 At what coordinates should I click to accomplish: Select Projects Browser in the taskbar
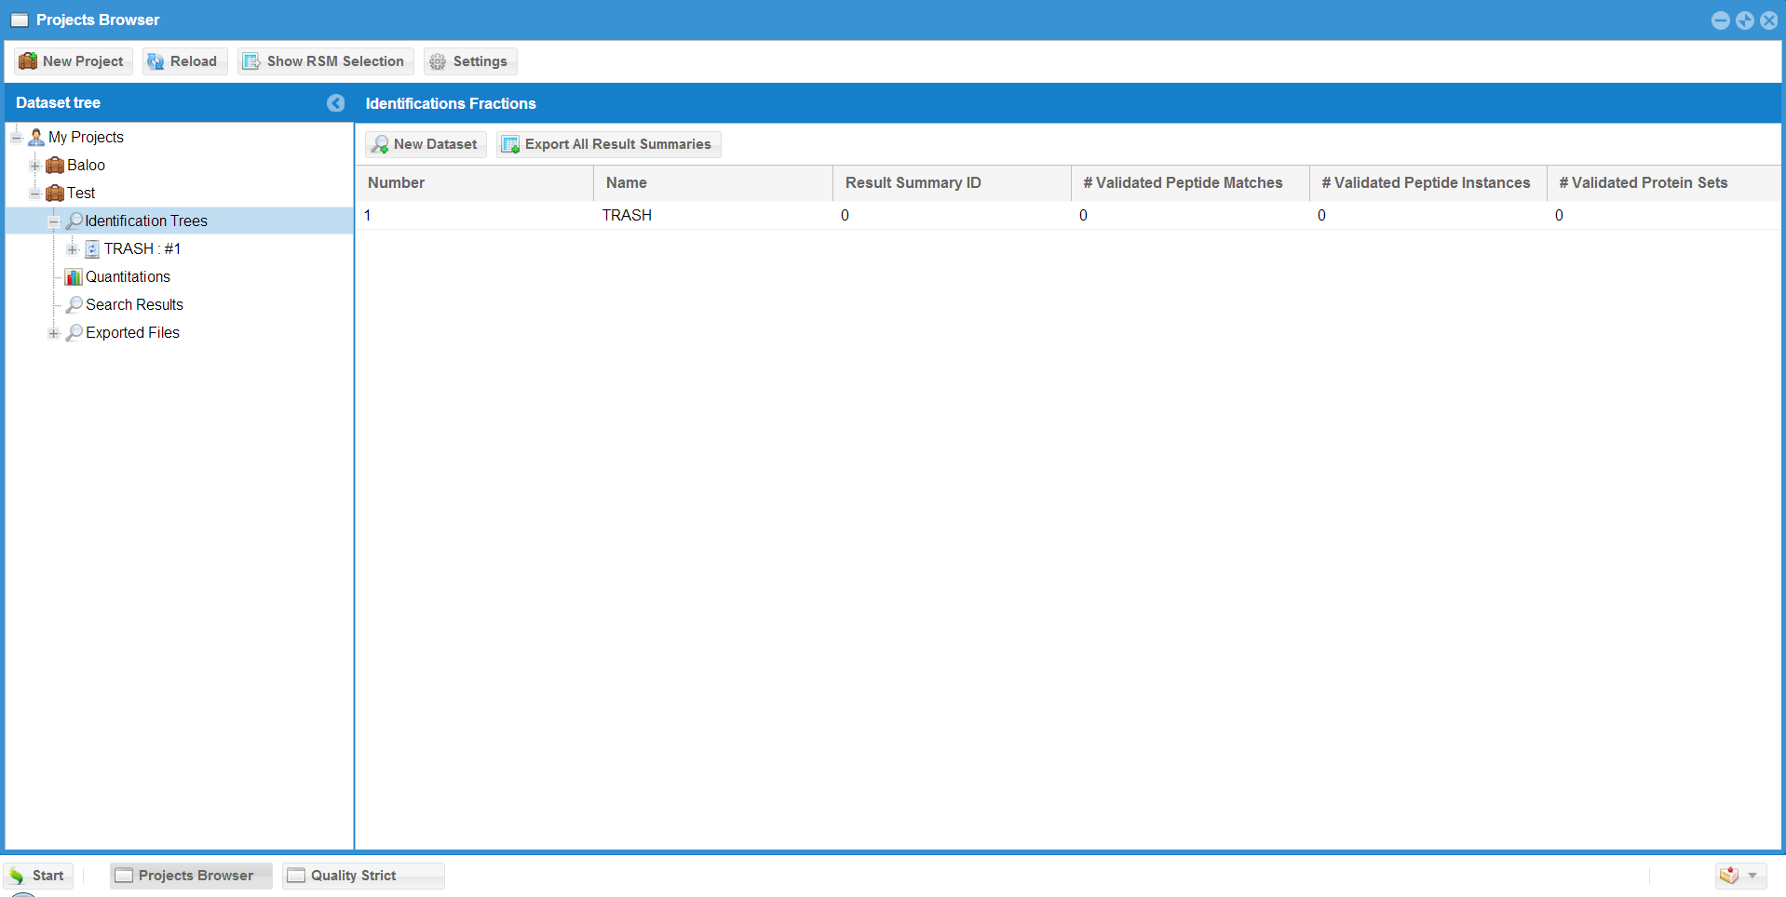coord(191,876)
